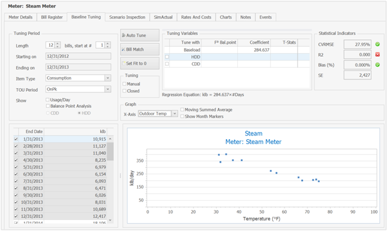Toggle the Closed tuning checkbox
The width and height of the screenshot is (388, 231).
pos(124,91)
